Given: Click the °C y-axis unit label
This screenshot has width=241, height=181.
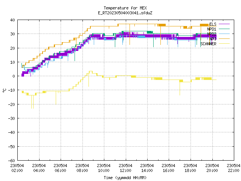Looking at the screenshot, I should (x=4, y=90).
